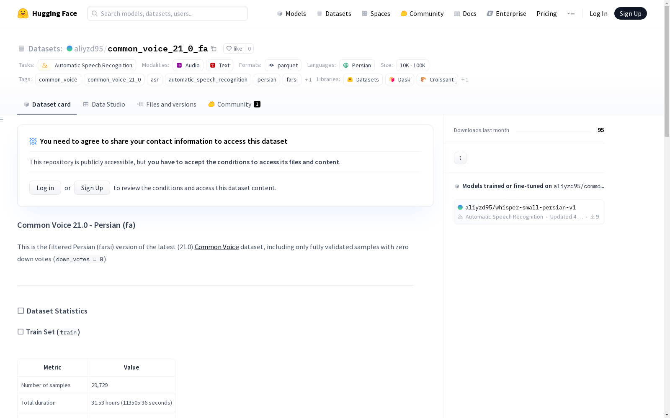The height and width of the screenshot is (418, 670).
Task: Switch to the Files and versions tab
Action: click(167, 104)
